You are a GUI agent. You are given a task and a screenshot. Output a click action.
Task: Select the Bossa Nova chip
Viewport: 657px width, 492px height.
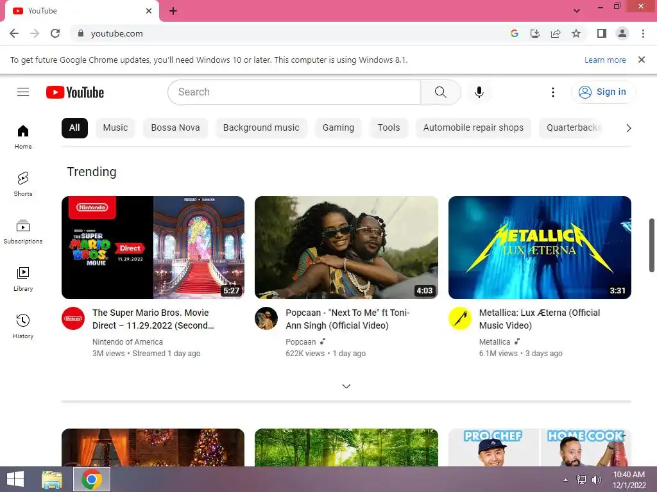click(x=175, y=128)
